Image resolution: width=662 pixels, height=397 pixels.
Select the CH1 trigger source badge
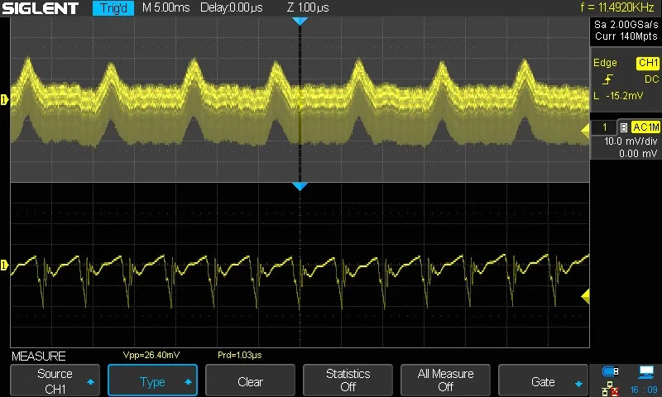(x=646, y=64)
